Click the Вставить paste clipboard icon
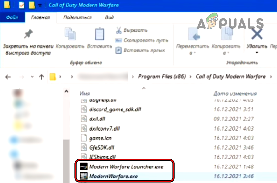The height and width of the screenshot is (183, 277). tap(100, 34)
